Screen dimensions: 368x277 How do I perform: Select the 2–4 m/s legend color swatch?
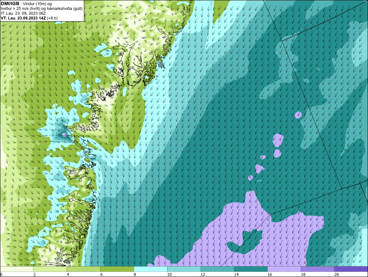[50, 269]
